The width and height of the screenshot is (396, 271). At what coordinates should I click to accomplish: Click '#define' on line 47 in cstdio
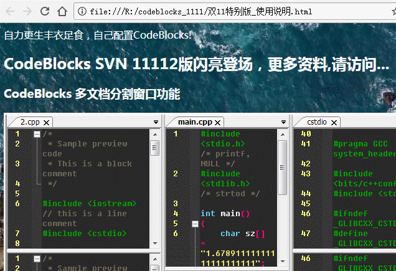(351, 234)
